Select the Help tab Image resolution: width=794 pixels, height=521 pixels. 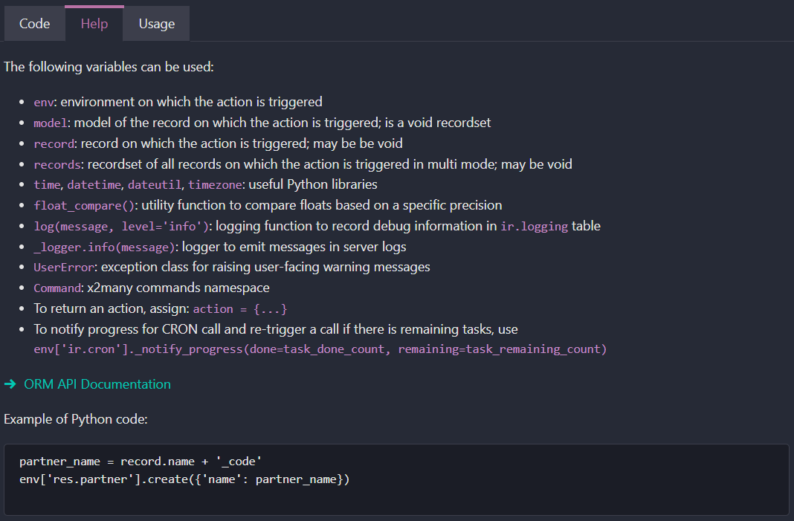click(94, 23)
